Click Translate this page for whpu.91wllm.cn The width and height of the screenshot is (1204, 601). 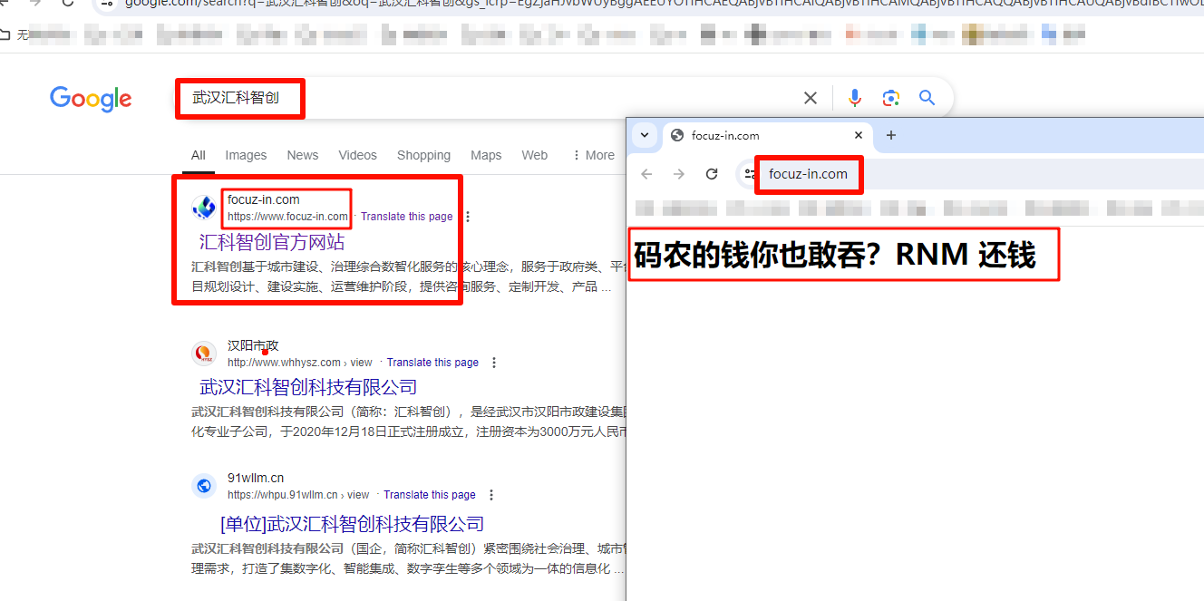pyautogui.click(x=429, y=495)
